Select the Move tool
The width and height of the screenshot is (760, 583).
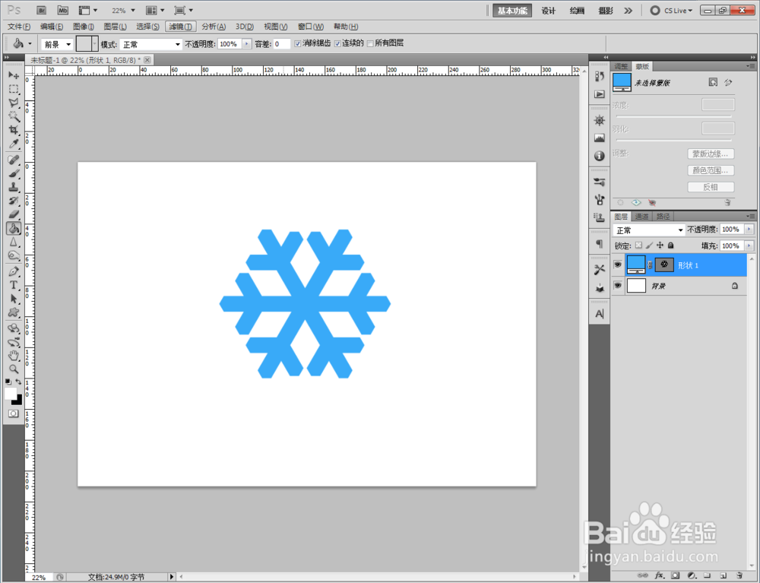coord(14,75)
